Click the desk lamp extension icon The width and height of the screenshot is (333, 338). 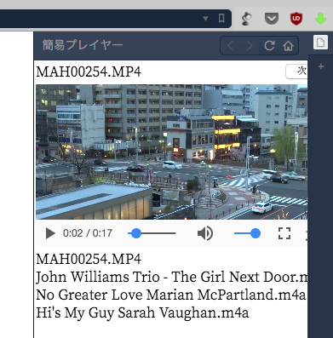pos(246,19)
